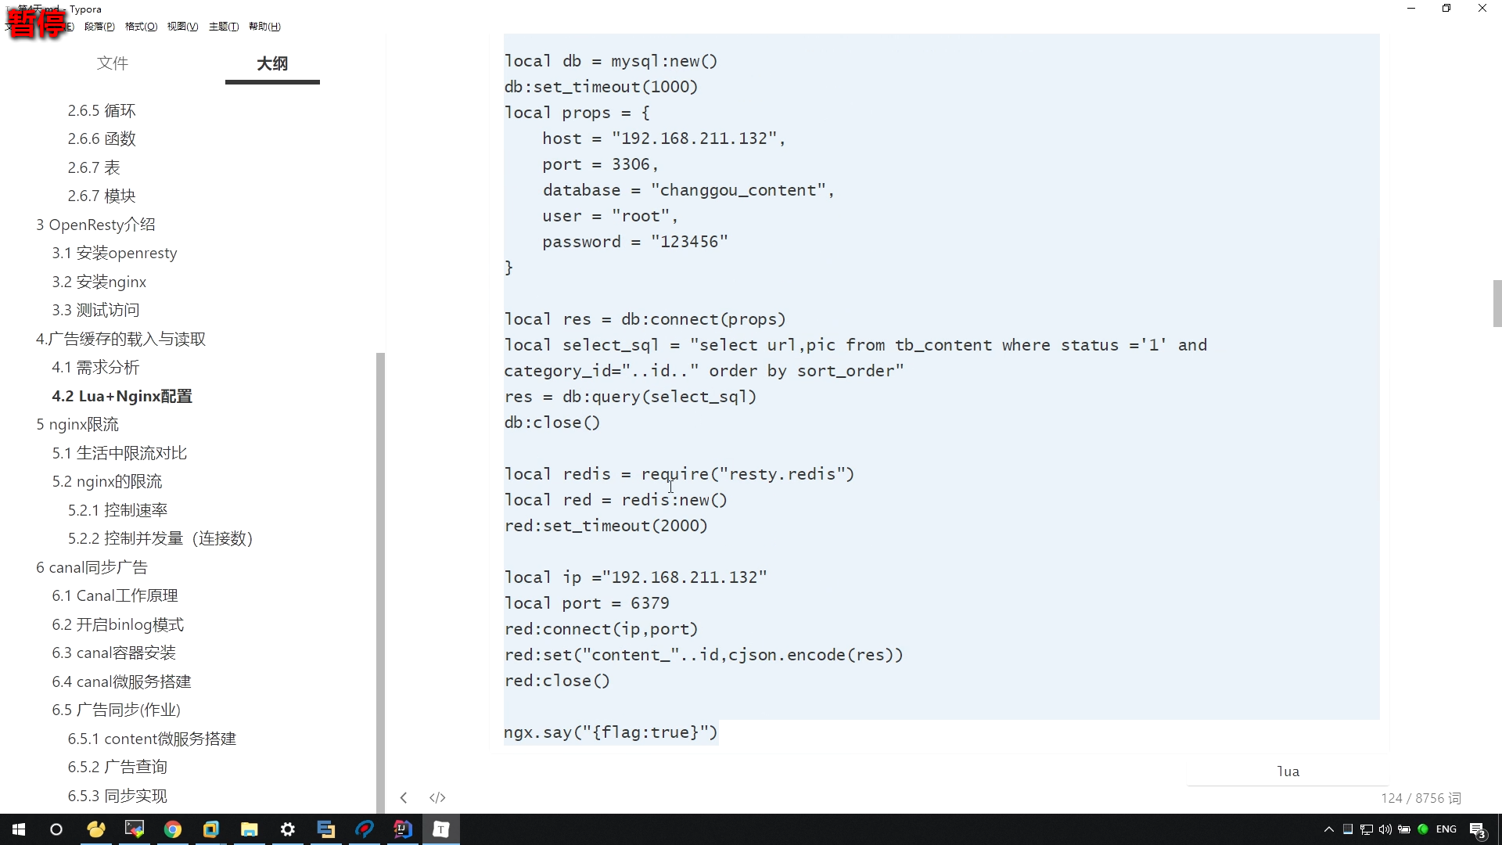Switch to the 大纲 outline tab
Image resolution: width=1502 pixels, height=845 pixels.
[x=272, y=63]
